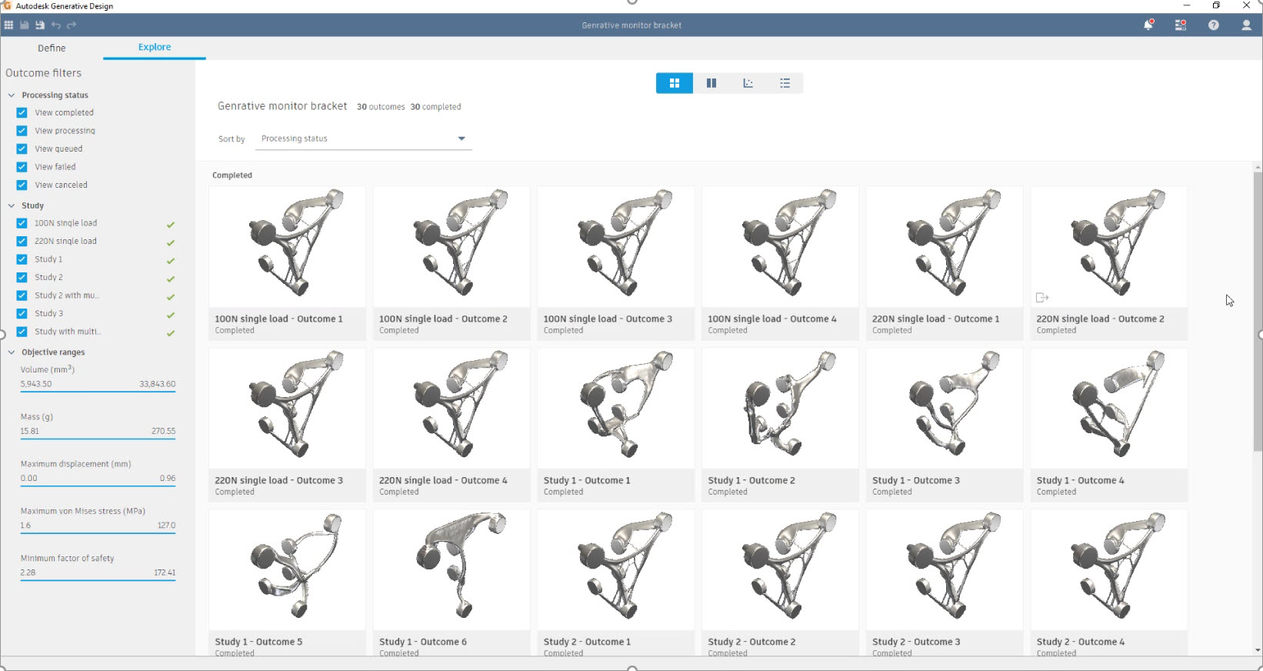
Task: Click the mass maximum value 270.55
Action: click(163, 431)
